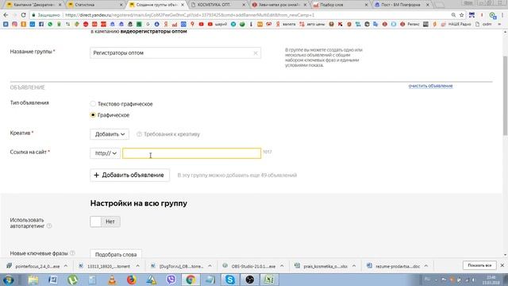Screen dimensions: 508x286
Task: Switch to the Хеви-метал рок онлайн tab
Action: [x=279, y=5]
